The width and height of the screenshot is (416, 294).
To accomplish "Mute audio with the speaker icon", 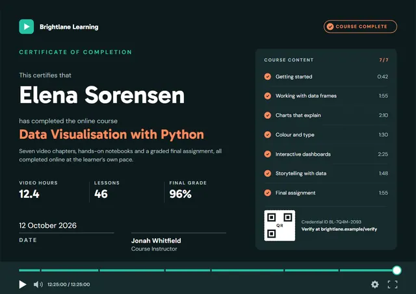I will point(38,284).
